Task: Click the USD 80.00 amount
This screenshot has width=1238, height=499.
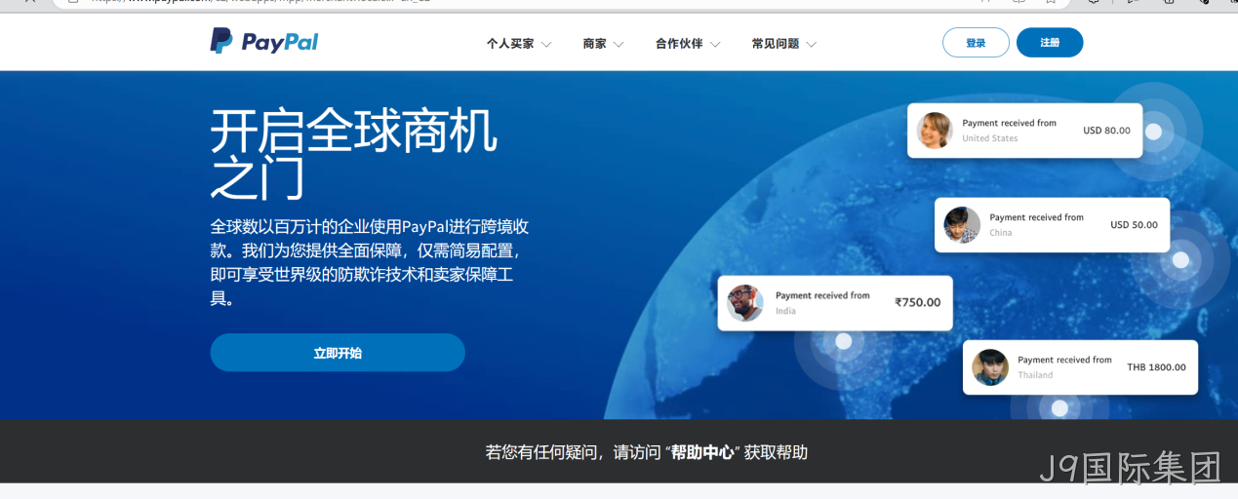Action: [x=1106, y=131]
